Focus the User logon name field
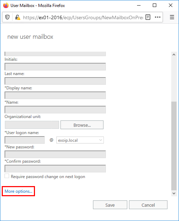The height and width of the screenshot is (221, 179). click(x=25, y=140)
